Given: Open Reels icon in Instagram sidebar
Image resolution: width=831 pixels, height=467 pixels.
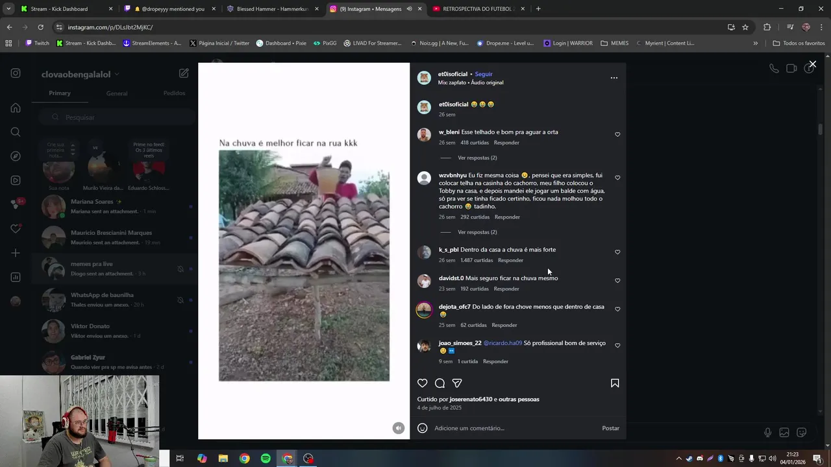Looking at the screenshot, I should coord(16,180).
